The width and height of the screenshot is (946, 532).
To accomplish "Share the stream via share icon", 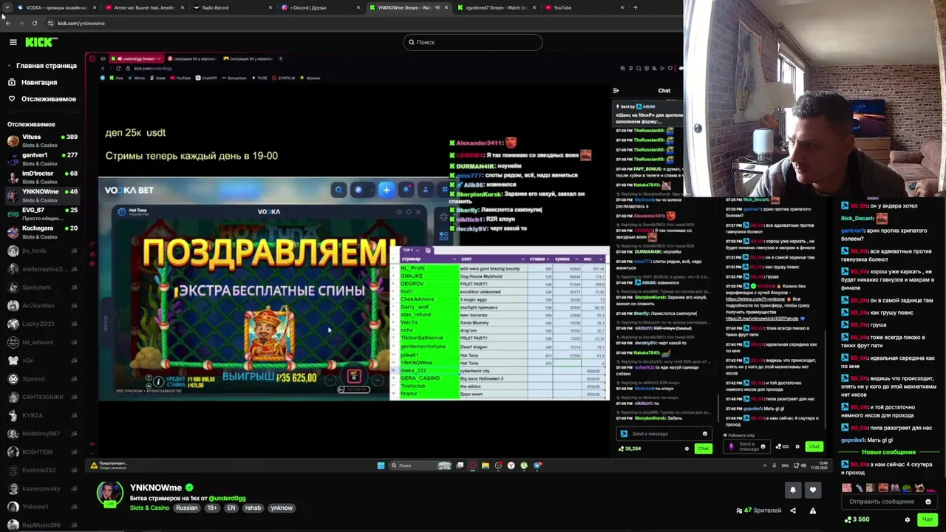I will pos(793,511).
